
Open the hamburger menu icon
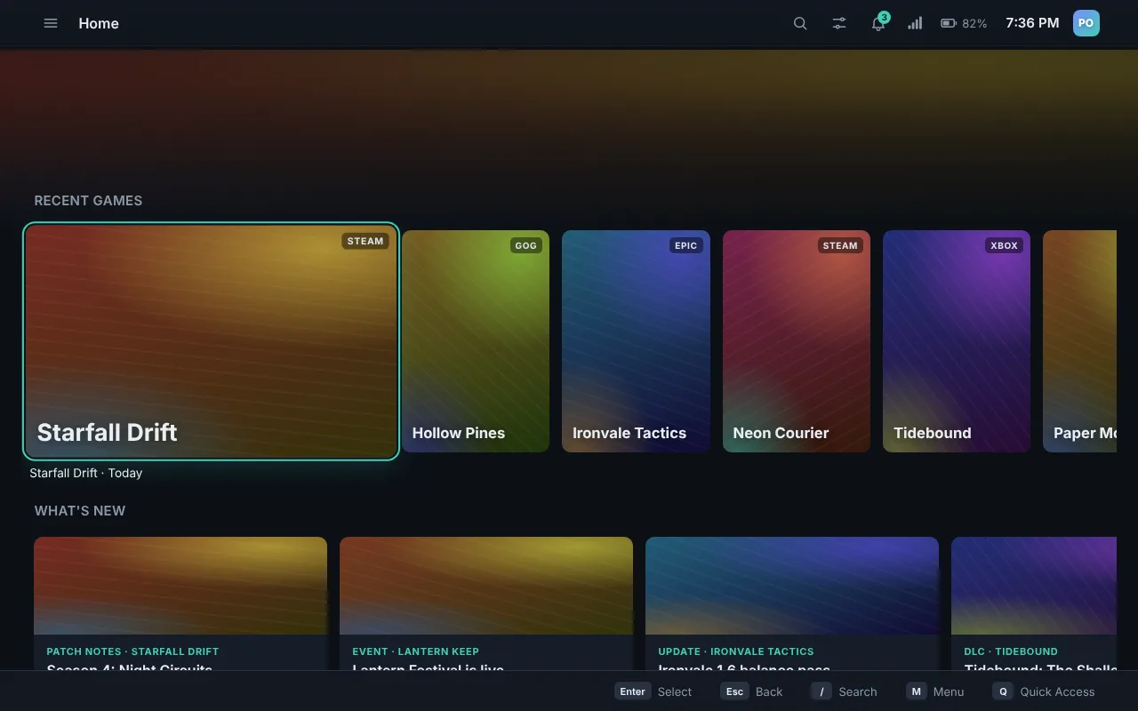[51, 23]
